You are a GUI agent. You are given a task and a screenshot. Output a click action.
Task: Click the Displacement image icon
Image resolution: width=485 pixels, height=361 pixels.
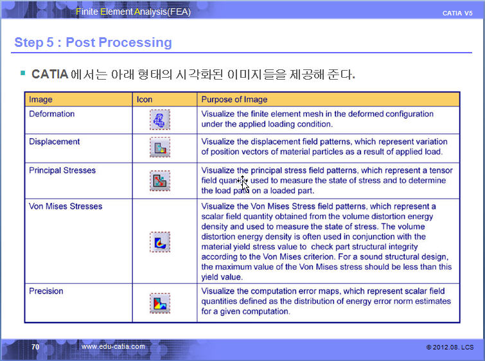159,148
